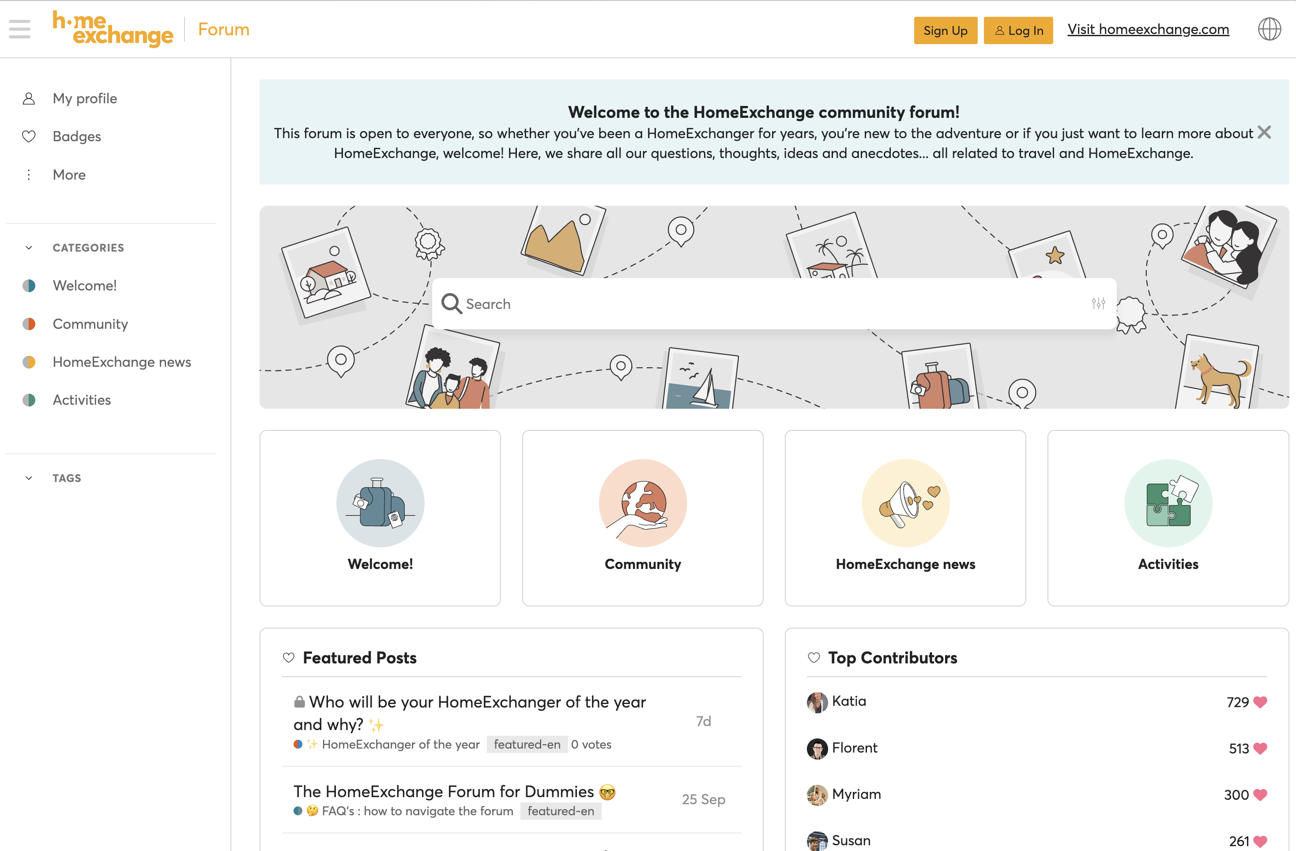Click the Badges heart icon in sidebar

[x=29, y=136]
